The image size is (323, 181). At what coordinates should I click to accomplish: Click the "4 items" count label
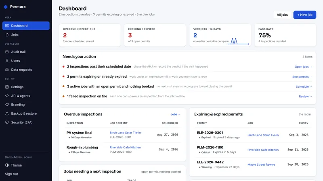point(307,57)
